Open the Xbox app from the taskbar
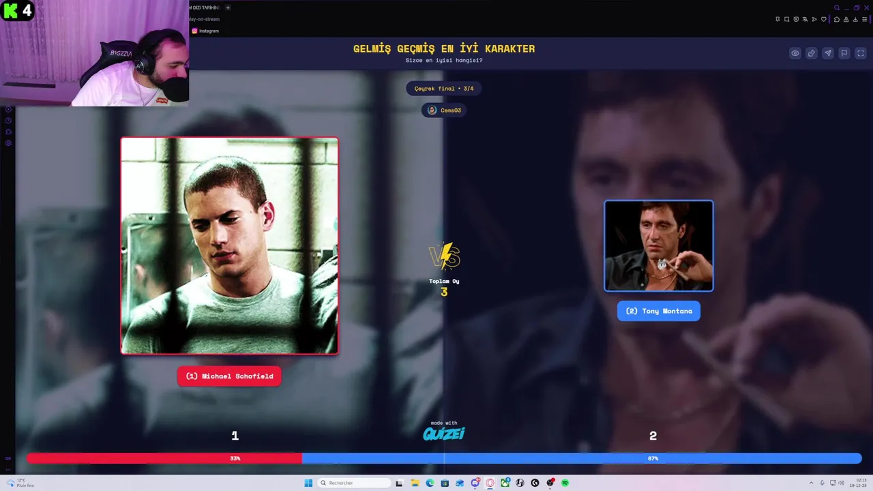The height and width of the screenshot is (491, 873). click(x=505, y=483)
